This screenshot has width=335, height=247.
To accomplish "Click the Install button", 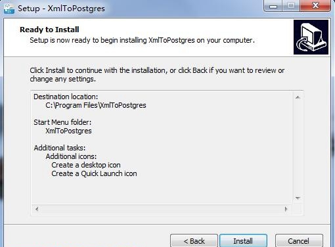I will point(243,240).
